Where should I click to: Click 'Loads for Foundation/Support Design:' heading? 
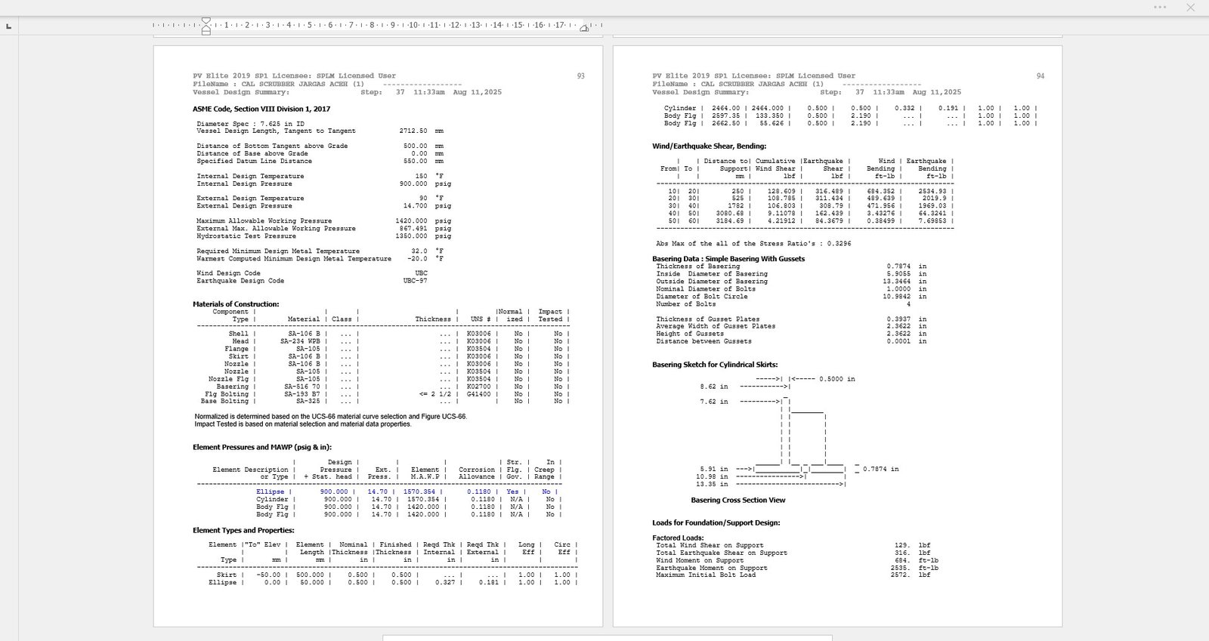click(x=716, y=522)
